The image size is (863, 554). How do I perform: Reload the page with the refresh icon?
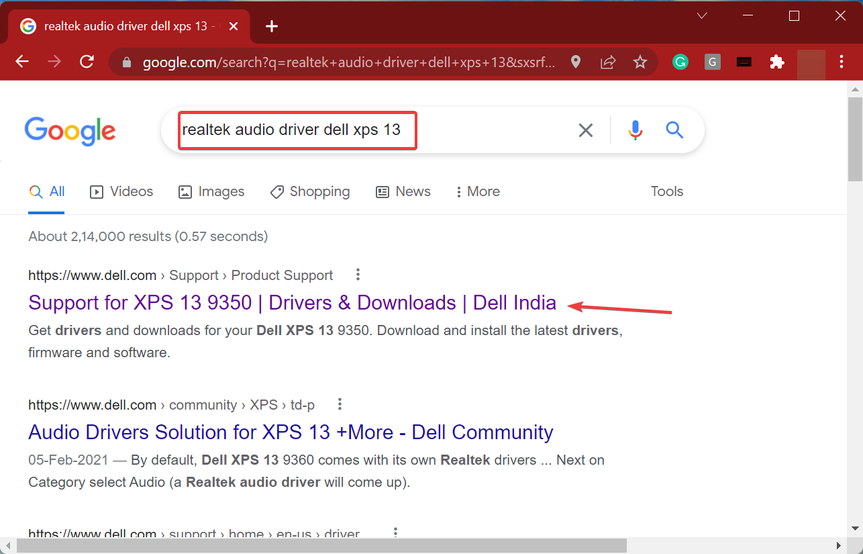point(87,62)
